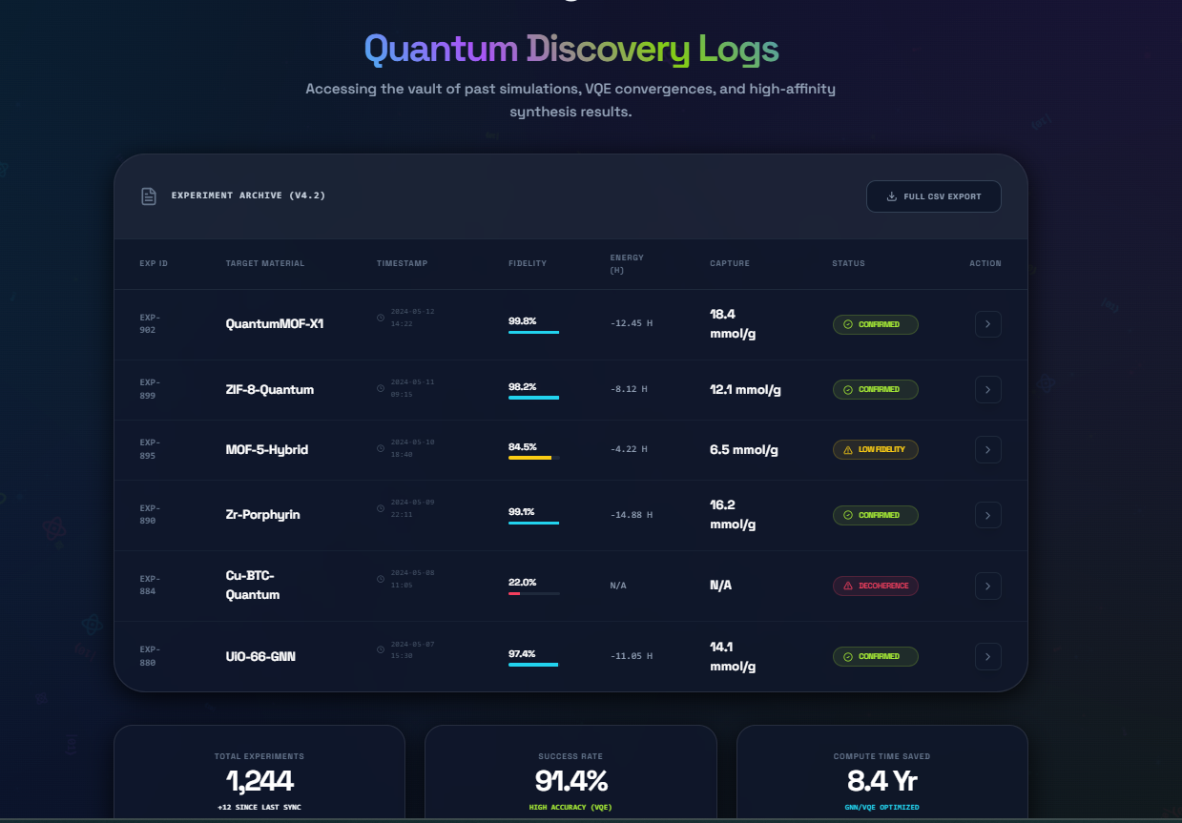
Task: Click the check icon in QuantumMOF-X1 status
Action: tap(848, 324)
